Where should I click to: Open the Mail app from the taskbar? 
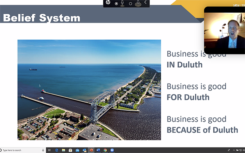click(x=77, y=150)
